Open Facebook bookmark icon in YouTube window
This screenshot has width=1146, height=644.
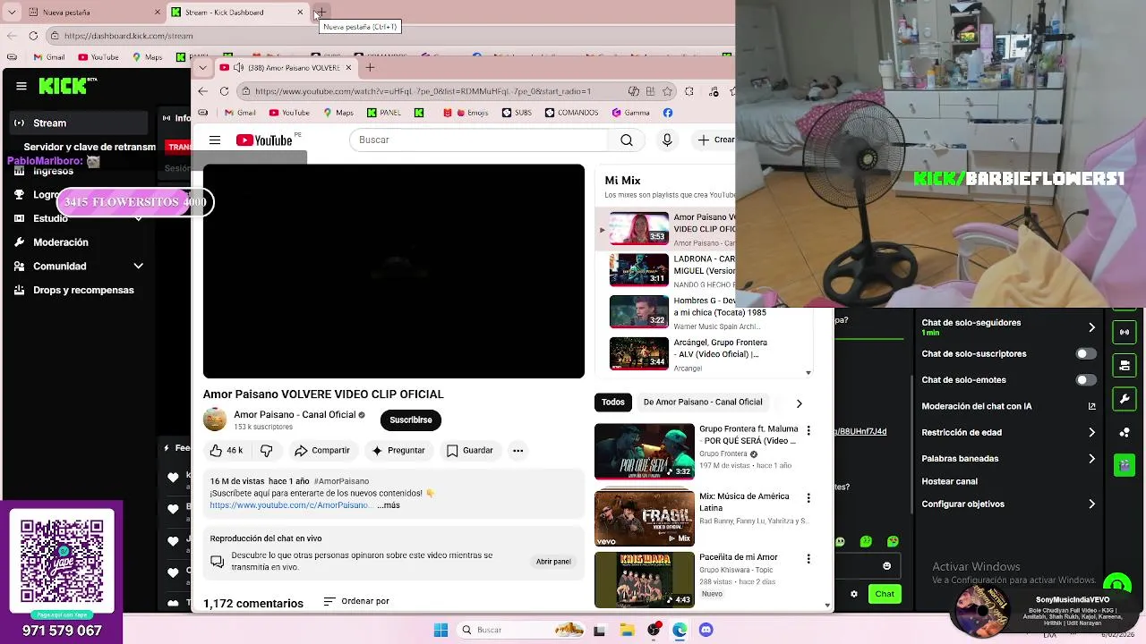[668, 113]
